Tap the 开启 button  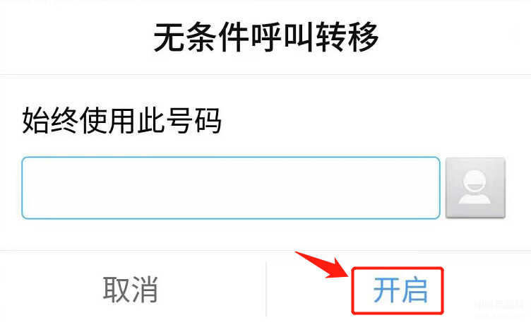[x=400, y=290]
